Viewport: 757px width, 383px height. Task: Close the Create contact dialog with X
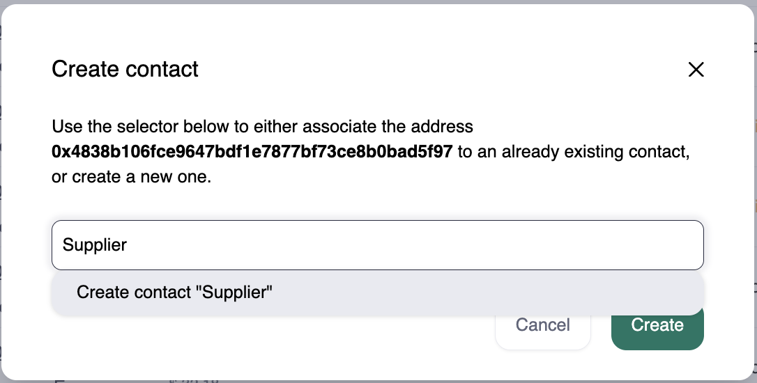(696, 70)
